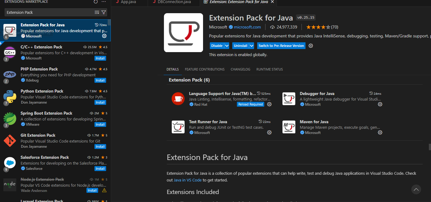The height and width of the screenshot is (202, 431).
Task: Expand the Disable button dropdown arrow
Action: [227, 46]
